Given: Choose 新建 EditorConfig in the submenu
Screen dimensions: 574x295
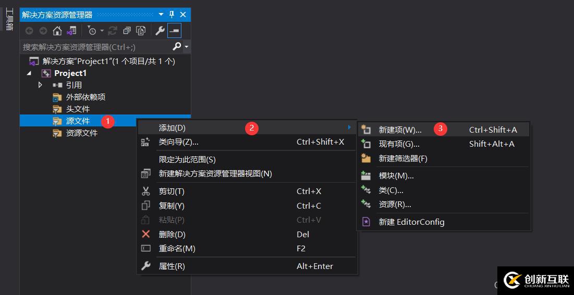Looking at the screenshot, I should coord(444,222).
